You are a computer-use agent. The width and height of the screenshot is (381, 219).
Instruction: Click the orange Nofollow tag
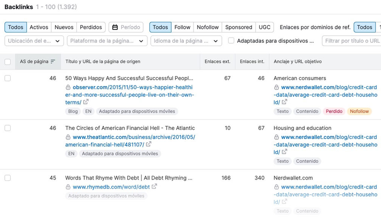(x=359, y=112)
